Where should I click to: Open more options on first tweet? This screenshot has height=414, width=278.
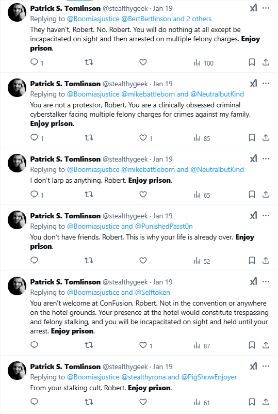[266, 8]
